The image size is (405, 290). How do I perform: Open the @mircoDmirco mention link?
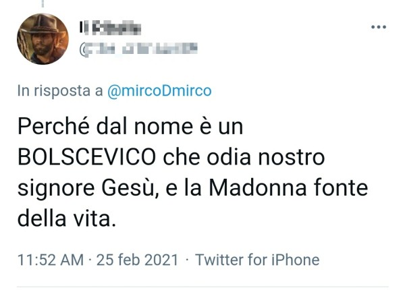pyautogui.click(x=160, y=92)
